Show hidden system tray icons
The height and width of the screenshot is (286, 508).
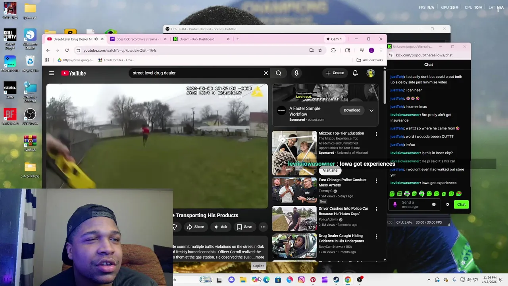point(429,280)
